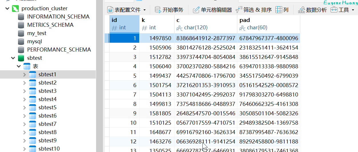
Task: Click the tools (工具) toolbox icon
Action: click(x=334, y=10)
